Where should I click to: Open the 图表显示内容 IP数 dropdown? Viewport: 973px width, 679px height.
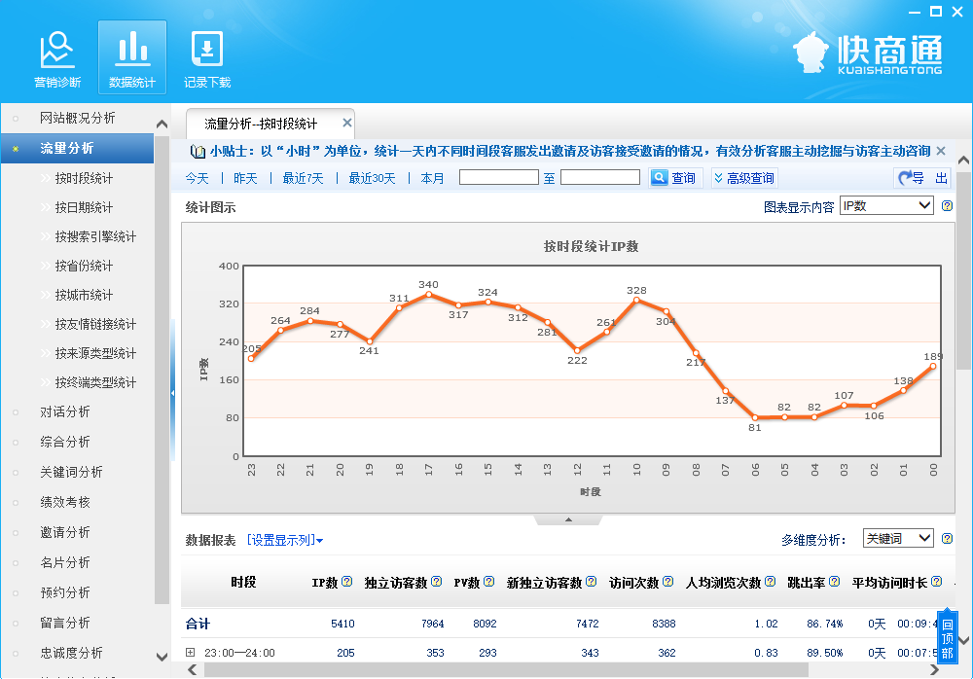pyautogui.click(x=886, y=206)
